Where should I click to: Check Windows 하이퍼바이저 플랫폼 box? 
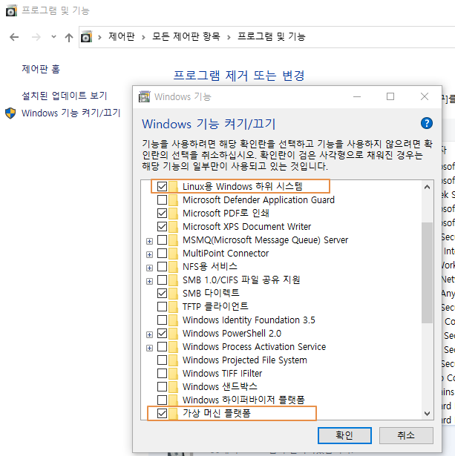(162, 400)
